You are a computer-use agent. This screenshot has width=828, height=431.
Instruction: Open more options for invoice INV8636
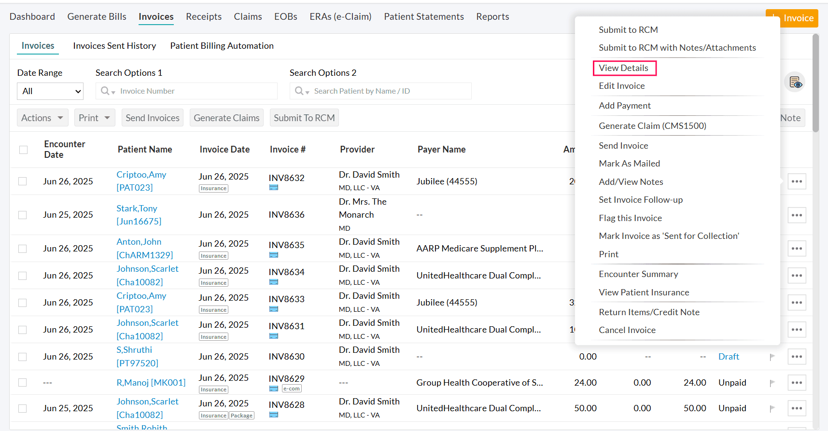point(797,215)
